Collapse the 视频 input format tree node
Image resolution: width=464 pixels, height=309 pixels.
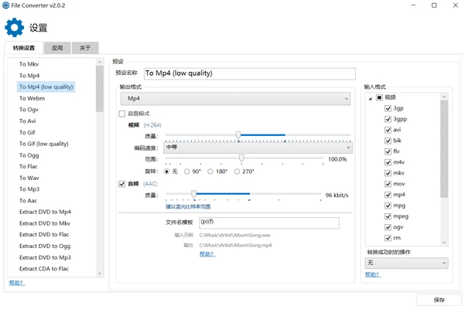(370, 98)
